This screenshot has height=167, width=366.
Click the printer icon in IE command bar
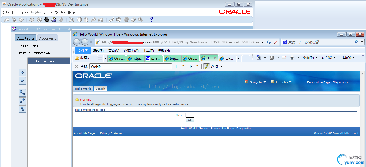click(292, 58)
